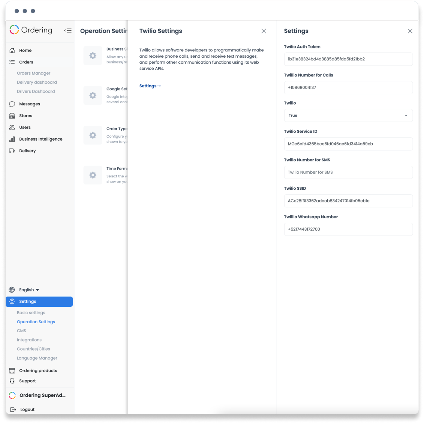This screenshot has width=424, height=423.
Task: Go to Orders Manager
Action: coord(33,73)
